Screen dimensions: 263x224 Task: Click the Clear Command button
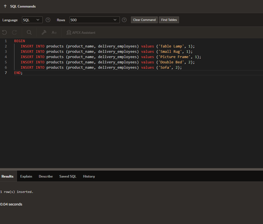[144, 20]
